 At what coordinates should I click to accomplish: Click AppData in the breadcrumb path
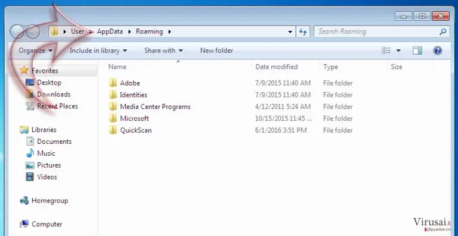click(110, 32)
